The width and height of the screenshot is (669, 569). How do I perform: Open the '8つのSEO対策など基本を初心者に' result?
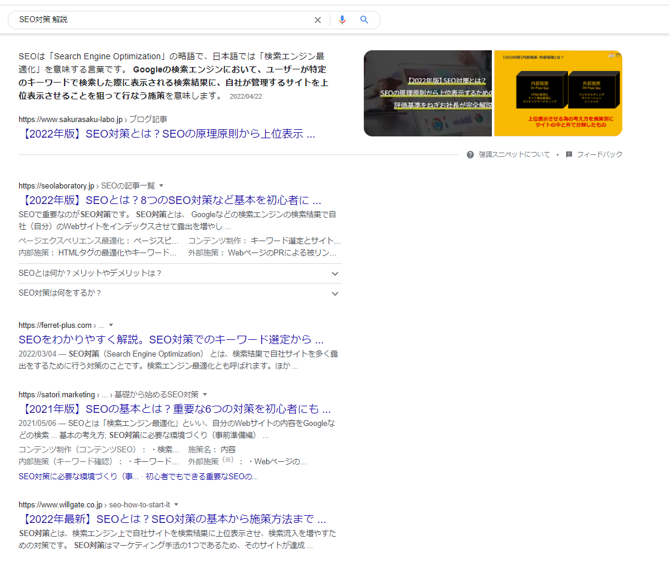pyautogui.click(x=170, y=200)
